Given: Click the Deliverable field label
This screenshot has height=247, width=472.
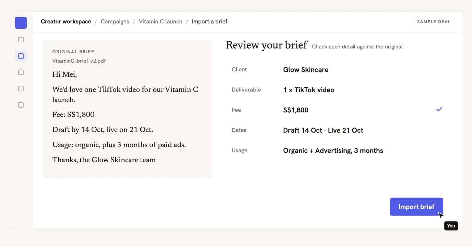Looking at the screenshot, I should [246, 90].
